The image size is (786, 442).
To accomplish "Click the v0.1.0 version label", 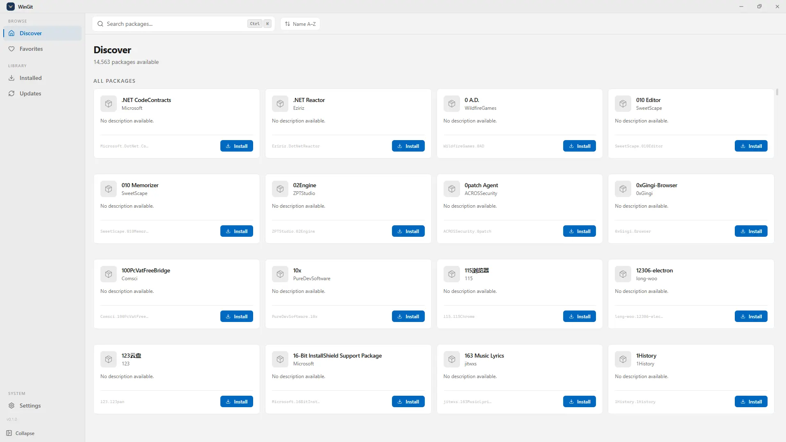I will tap(12, 419).
